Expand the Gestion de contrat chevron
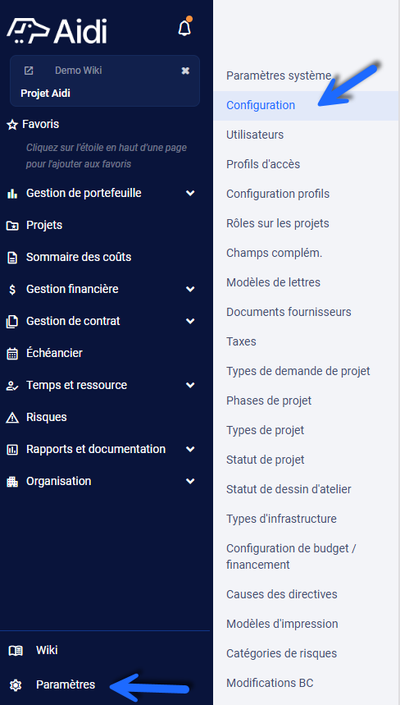 [x=190, y=321]
